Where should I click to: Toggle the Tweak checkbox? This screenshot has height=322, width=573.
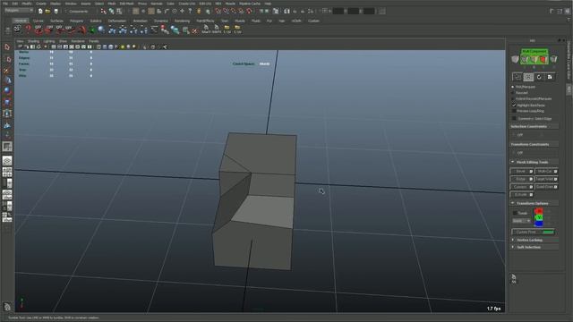[x=515, y=213]
